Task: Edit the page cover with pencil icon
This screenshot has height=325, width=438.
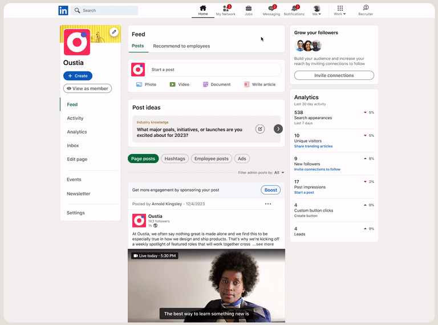Action: (114, 32)
